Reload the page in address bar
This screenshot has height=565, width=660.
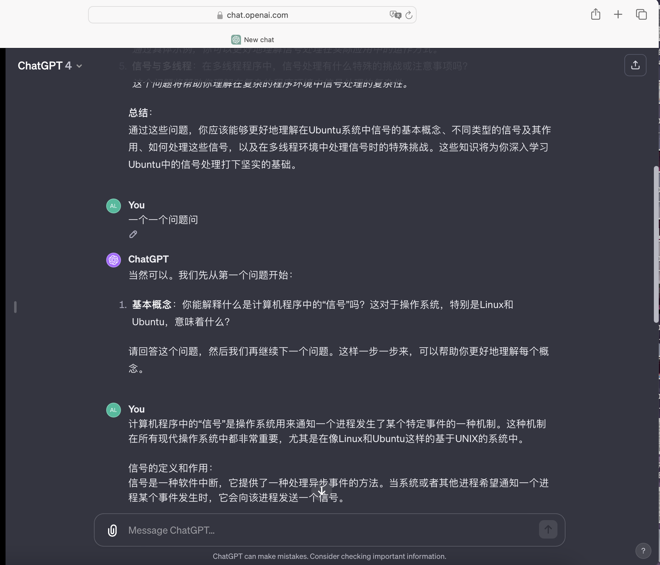409,15
